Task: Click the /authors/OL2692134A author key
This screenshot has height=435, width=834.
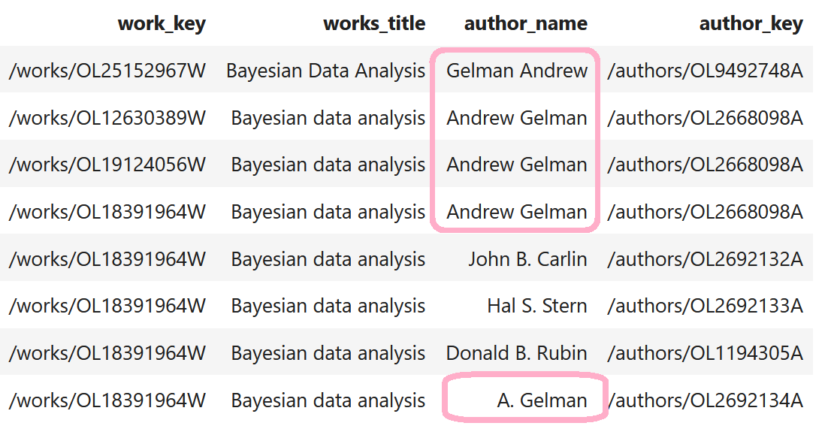Action: click(x=705, y=400)
